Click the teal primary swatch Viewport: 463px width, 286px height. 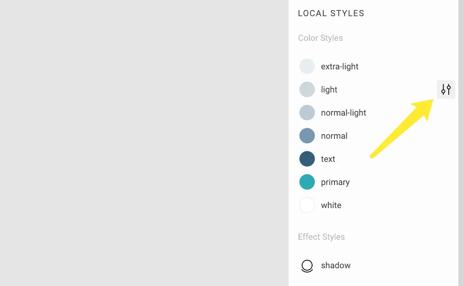point(307,182)
